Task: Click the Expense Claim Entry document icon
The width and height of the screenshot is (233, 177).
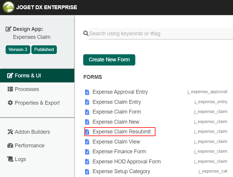Action: tap(87, 102)
